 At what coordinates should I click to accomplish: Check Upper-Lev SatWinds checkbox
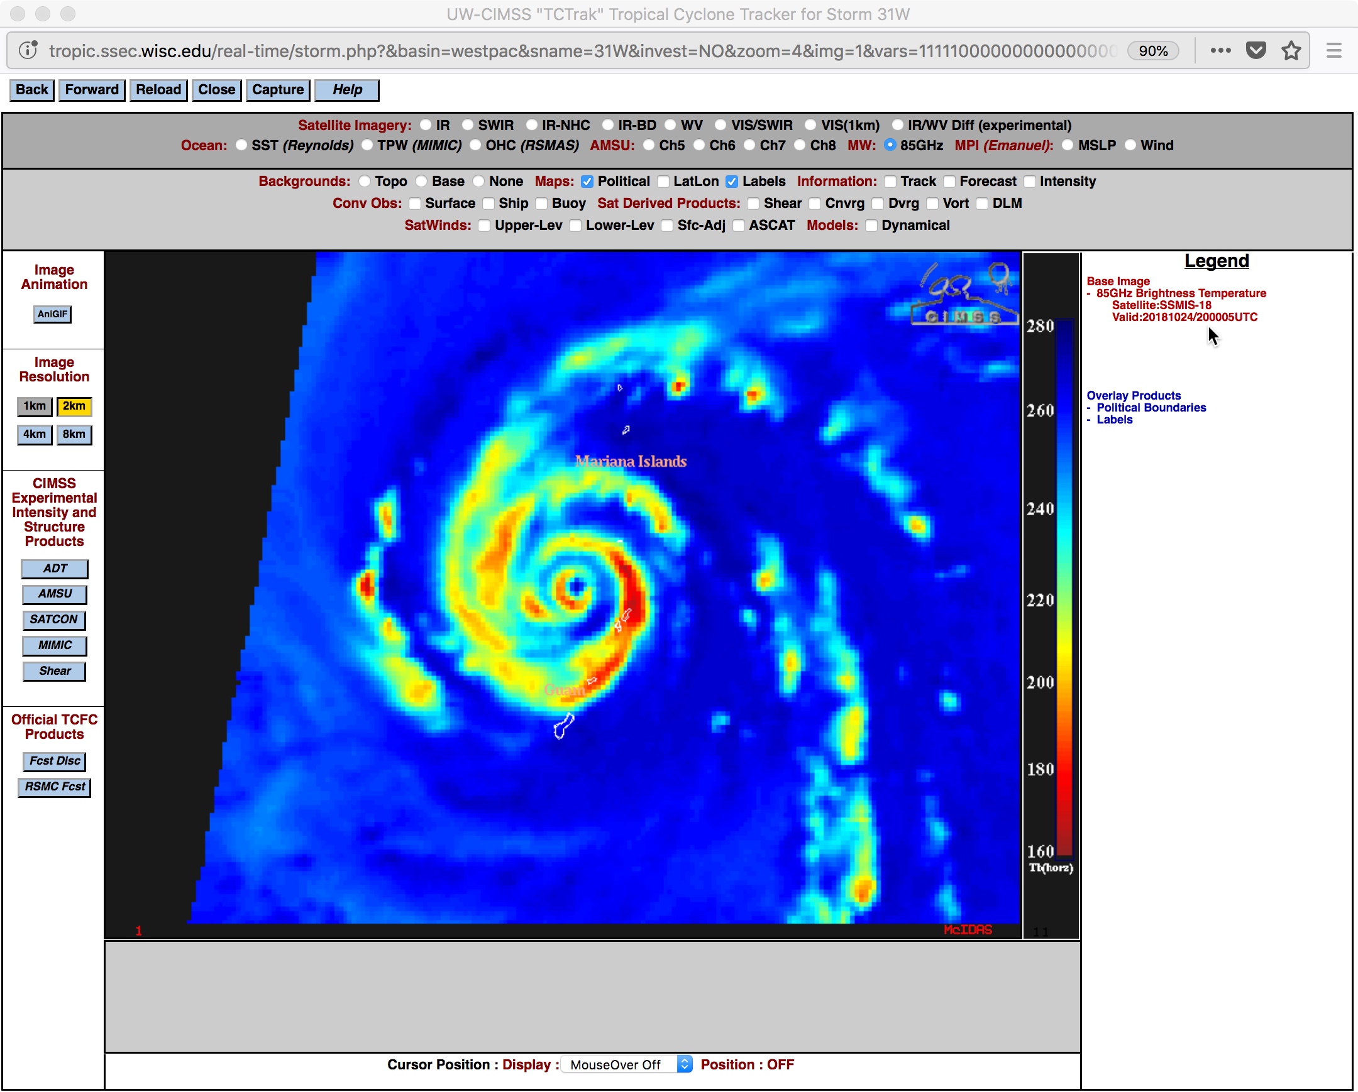pyautogui.click(x=484, y=226)
